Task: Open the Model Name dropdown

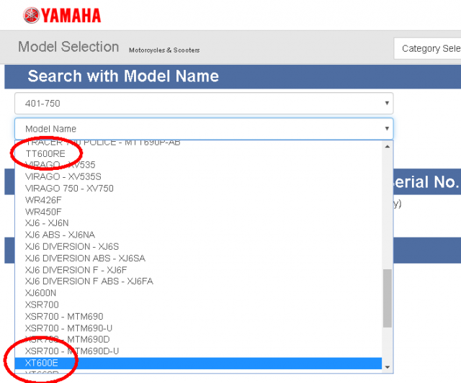Action: point(204,129)
